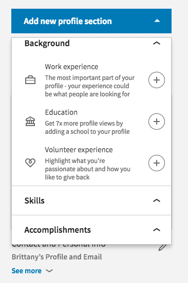Click the Add new profile section button
The width and height of the screenshot is (188, 283).
91,21
